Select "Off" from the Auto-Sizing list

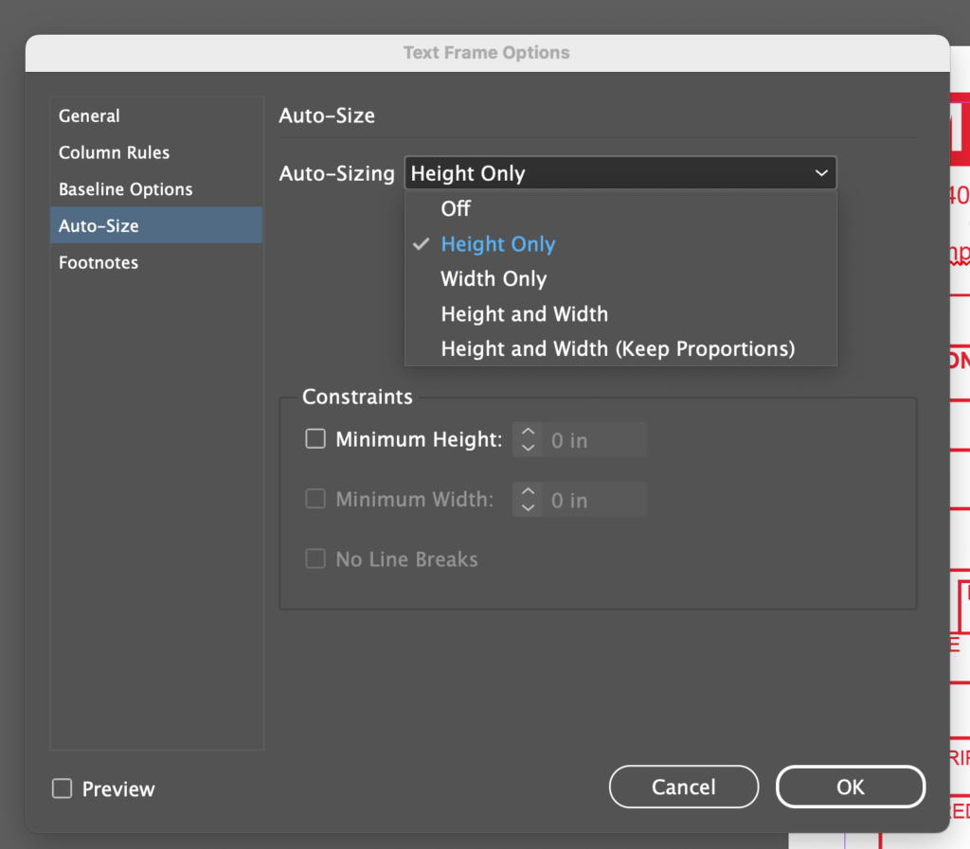(456, 208)
